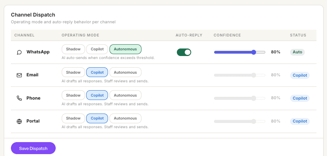Image resolution: width=327 pixels, height=156 pixels.
Task: Click the WhatsApp confidence slider handle
Action: click(254, 52)
